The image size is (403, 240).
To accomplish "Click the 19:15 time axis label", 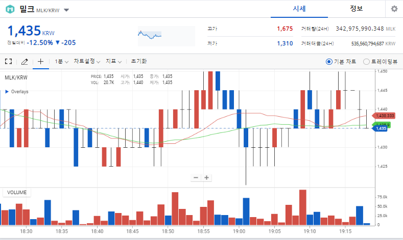I will click(x=345, y=231).
